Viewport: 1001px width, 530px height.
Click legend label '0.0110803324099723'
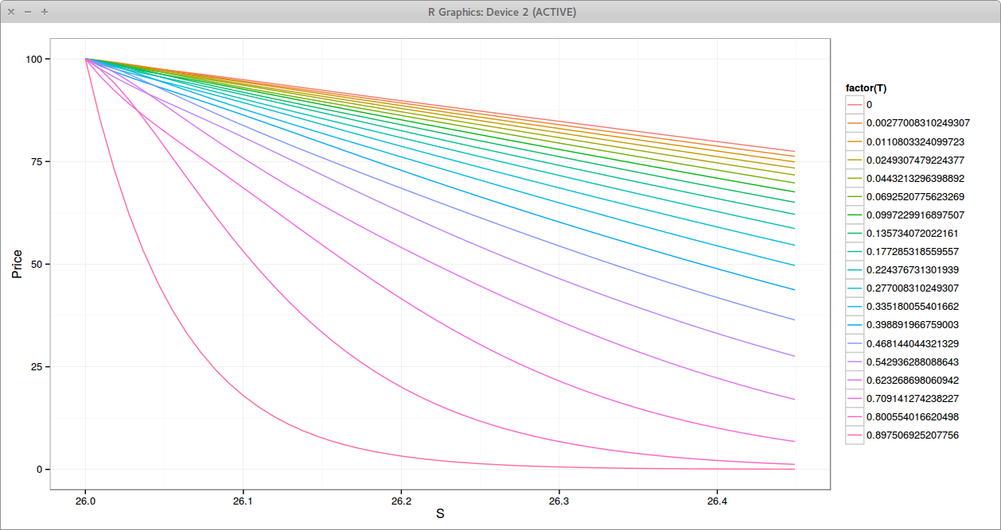pyautogui.click(x=915, y=141)
